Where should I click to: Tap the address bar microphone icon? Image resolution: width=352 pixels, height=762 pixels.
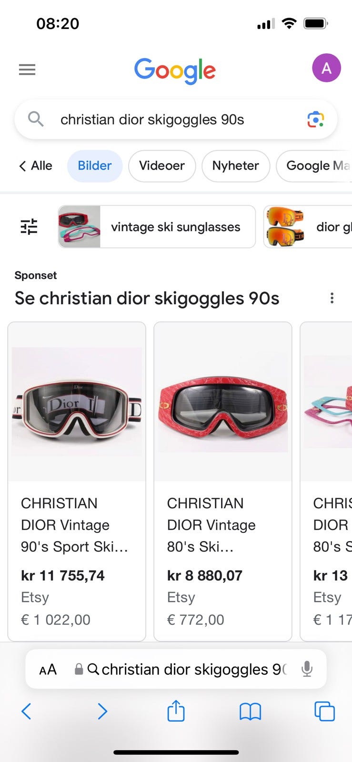tap(307, 669)
